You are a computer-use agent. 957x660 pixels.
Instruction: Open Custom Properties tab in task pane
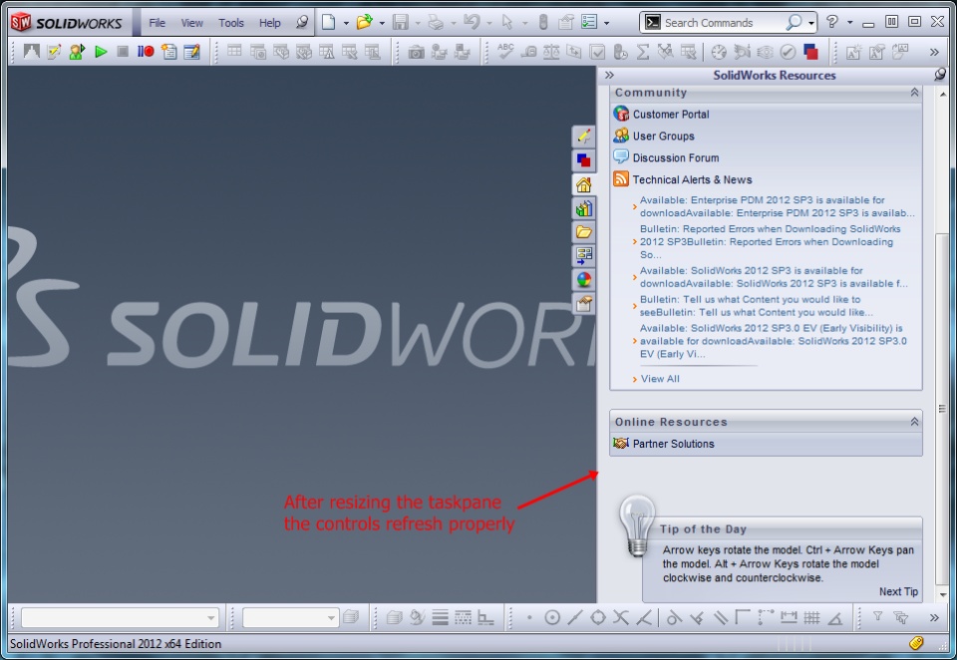click(x=583, y=303)
